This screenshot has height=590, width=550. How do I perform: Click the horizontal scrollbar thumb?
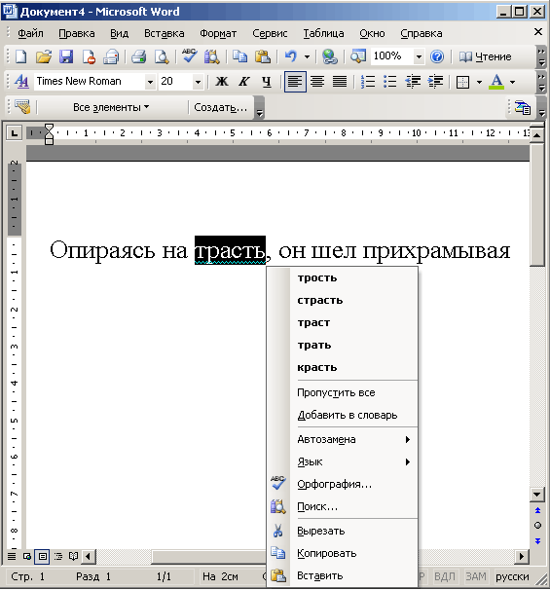[209, 556]
